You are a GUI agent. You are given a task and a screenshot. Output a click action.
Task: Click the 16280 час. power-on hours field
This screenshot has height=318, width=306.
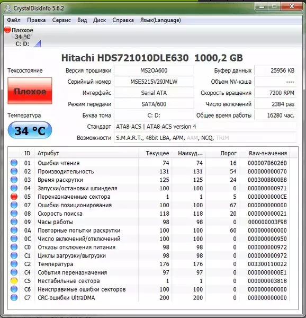[x=275, y=116]
